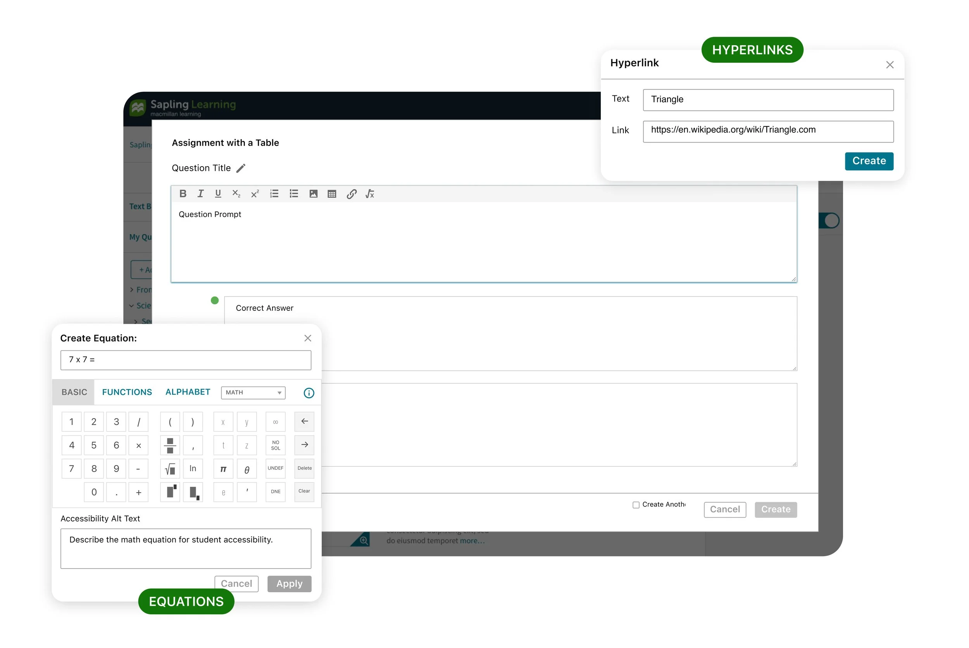The image size is (969, 648).
Task: Insert fraction template in equation keypad
Action: pyautogui.click(x=170, y=445)
